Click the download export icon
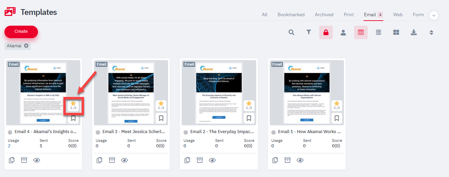 coord(414,32)
